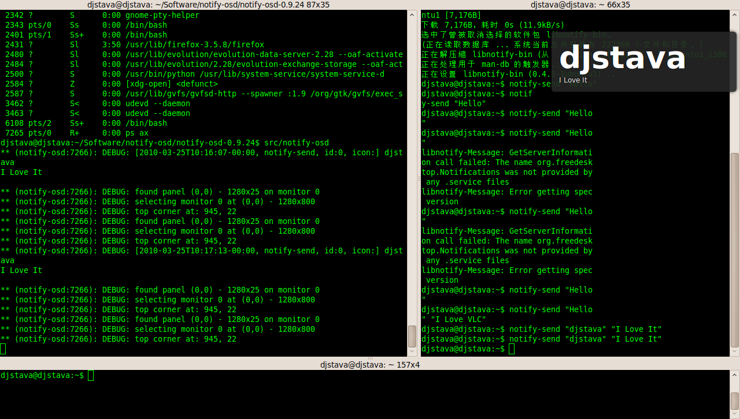The width and height of the screenshot is (740, 419).
Task: Click the "ntu1 [7,176B]" line in right pane
Action: pos(451,15)
